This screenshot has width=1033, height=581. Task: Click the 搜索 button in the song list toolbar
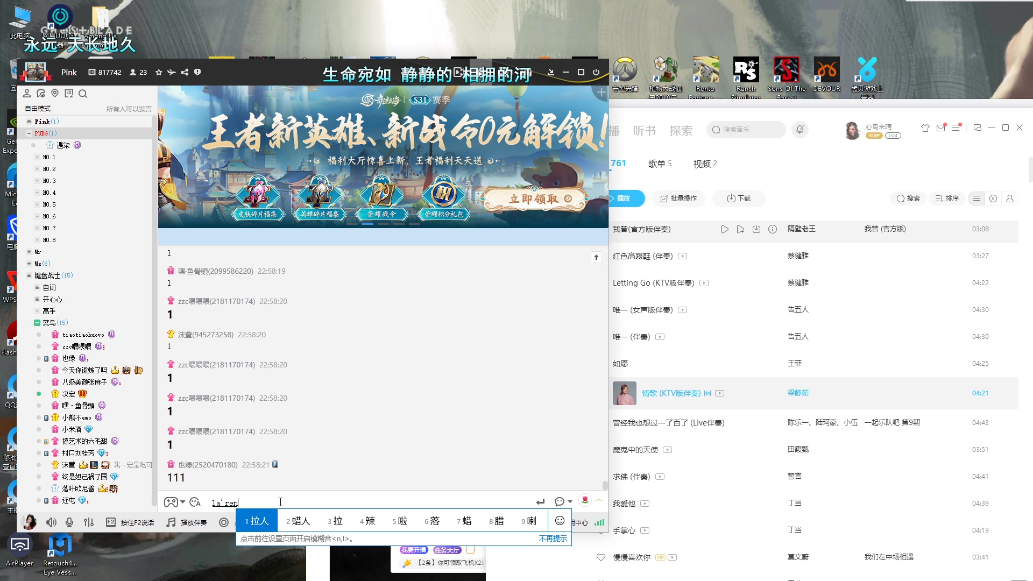pyautogui.click(x=908, y=199)
